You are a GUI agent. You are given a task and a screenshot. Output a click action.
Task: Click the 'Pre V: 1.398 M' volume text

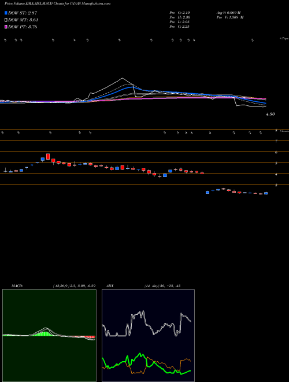tap(231, 17)
